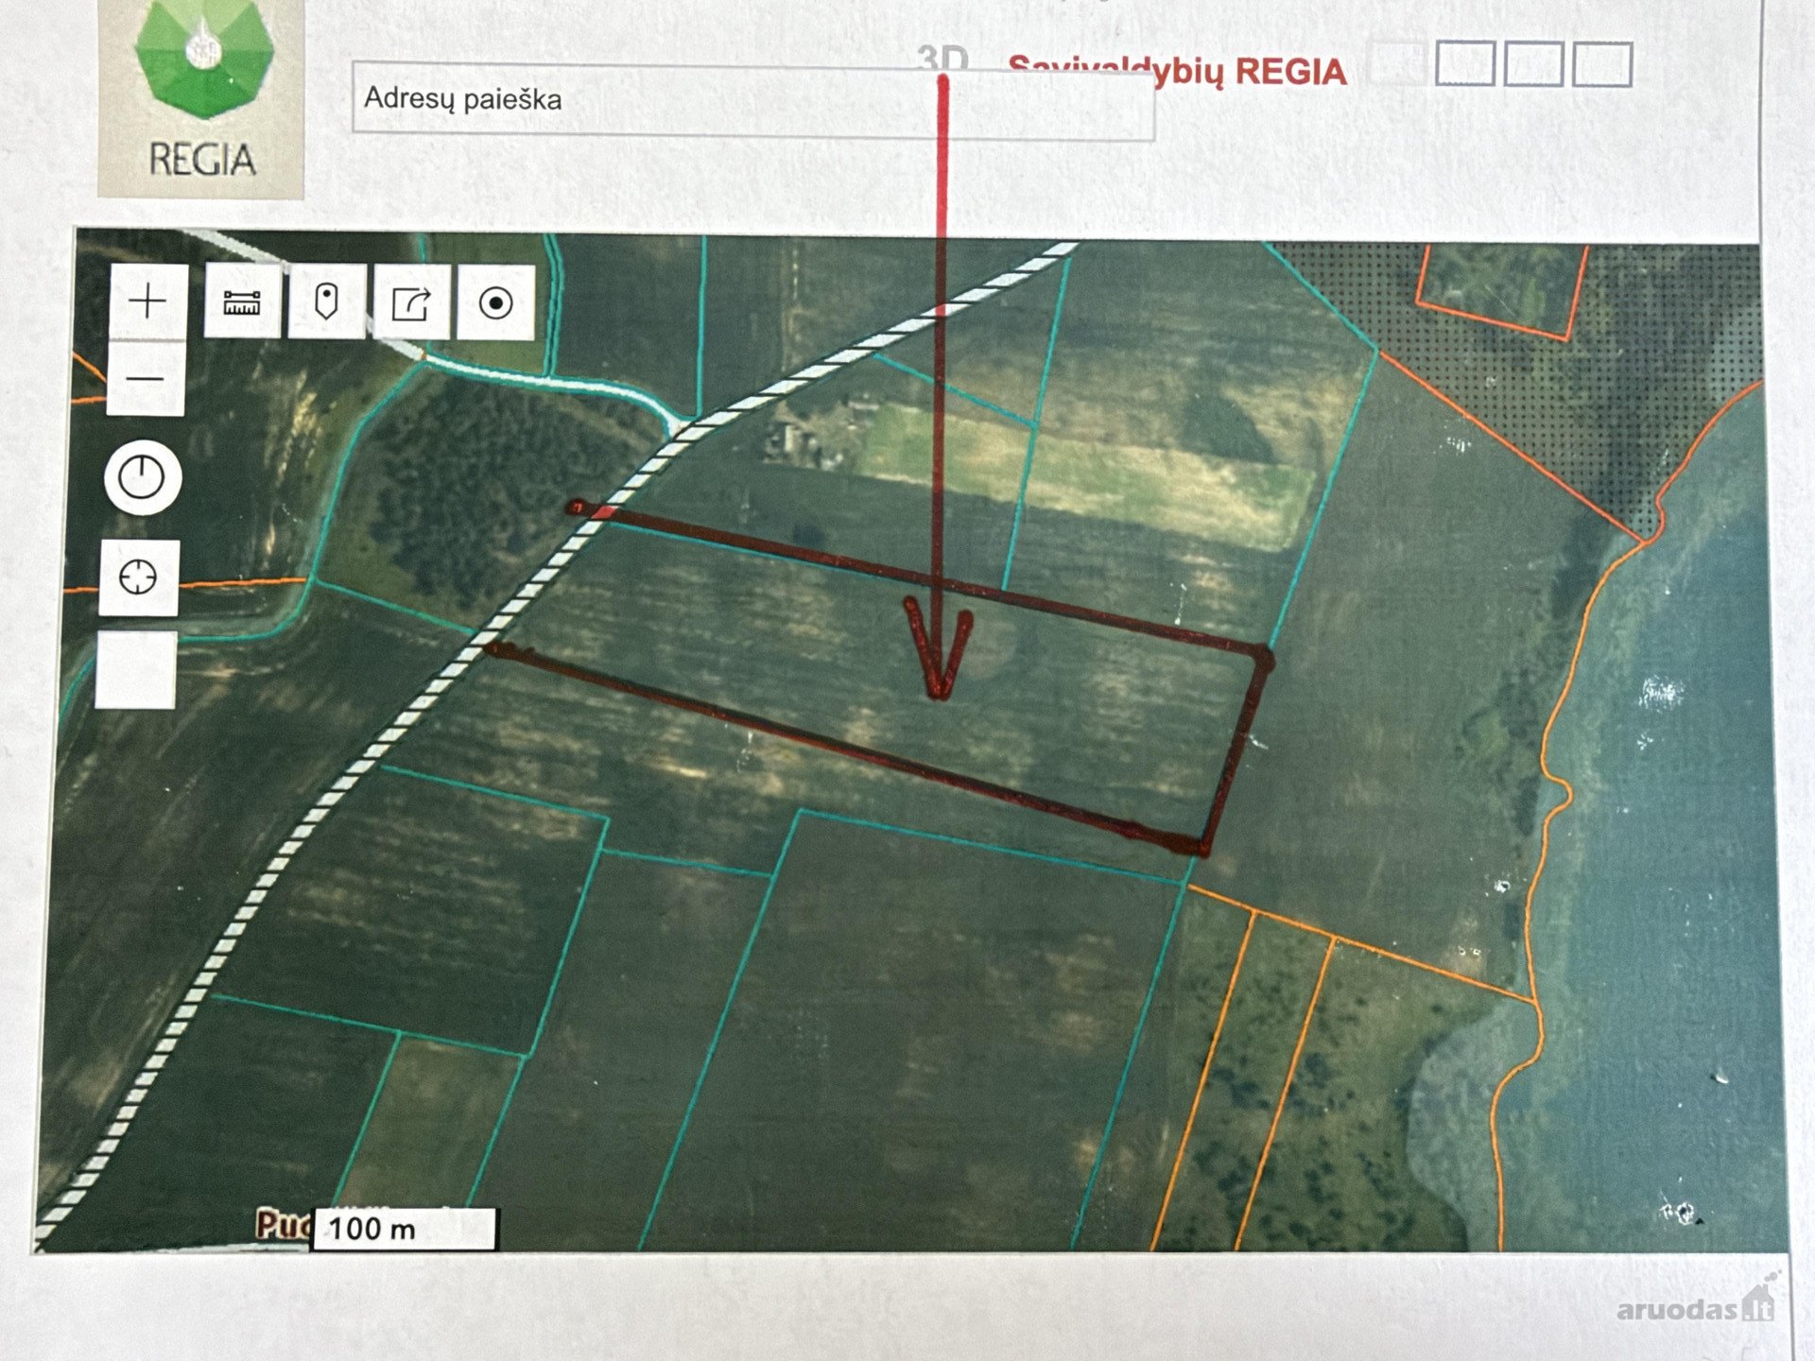Image resolution: width=1815 pixels, height=1361 pixels.
Task: Zoom in with the plus button
Action: [148, 301]
